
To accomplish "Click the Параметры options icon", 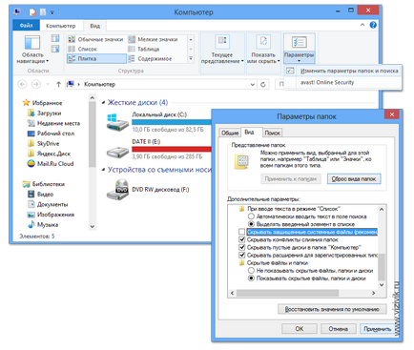I will pyautogui.click(x=299, y=42).
